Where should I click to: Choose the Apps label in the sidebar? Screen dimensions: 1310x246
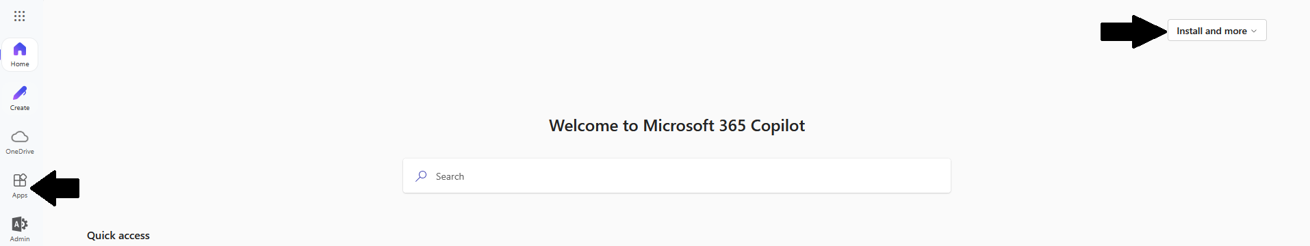click(20, 195)
